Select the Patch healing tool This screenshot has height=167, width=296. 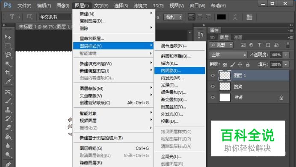[8, 92]
